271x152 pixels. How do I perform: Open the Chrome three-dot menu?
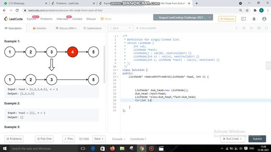(x=268, y=10)
